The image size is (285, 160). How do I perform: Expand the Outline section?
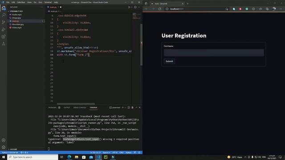click(13, 149)
